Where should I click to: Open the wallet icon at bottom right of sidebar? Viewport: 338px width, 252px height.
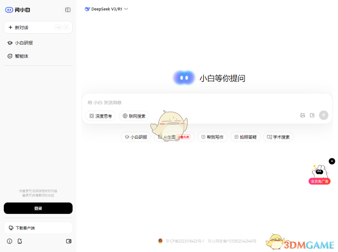pos(68,241)
